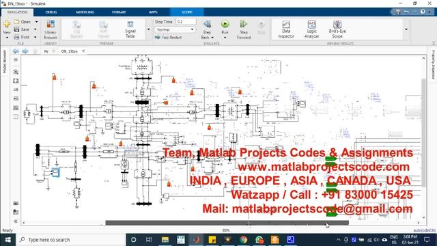437x246 pixels.
Task: Click the canvas scroll-right arrow
Action: [418, 223]
